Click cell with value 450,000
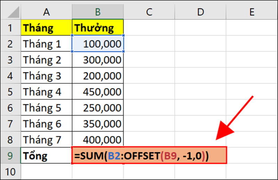The height and width of the screenshot is (180, 278). 98,92
